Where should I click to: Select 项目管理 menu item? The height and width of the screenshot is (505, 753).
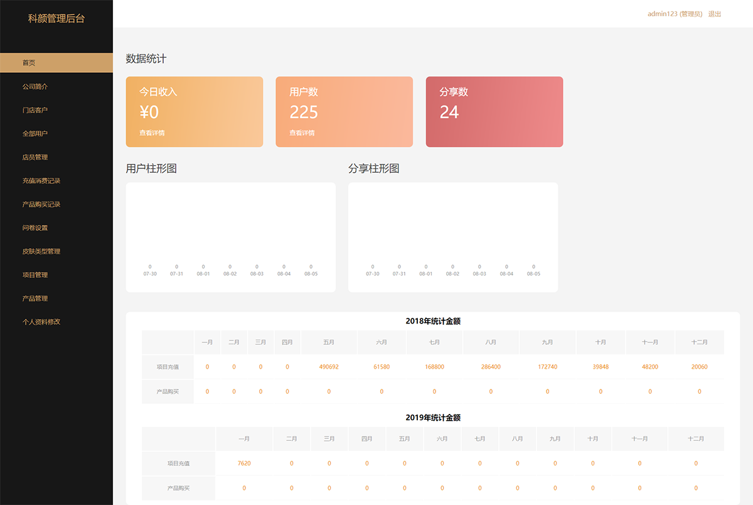(35, 275)
